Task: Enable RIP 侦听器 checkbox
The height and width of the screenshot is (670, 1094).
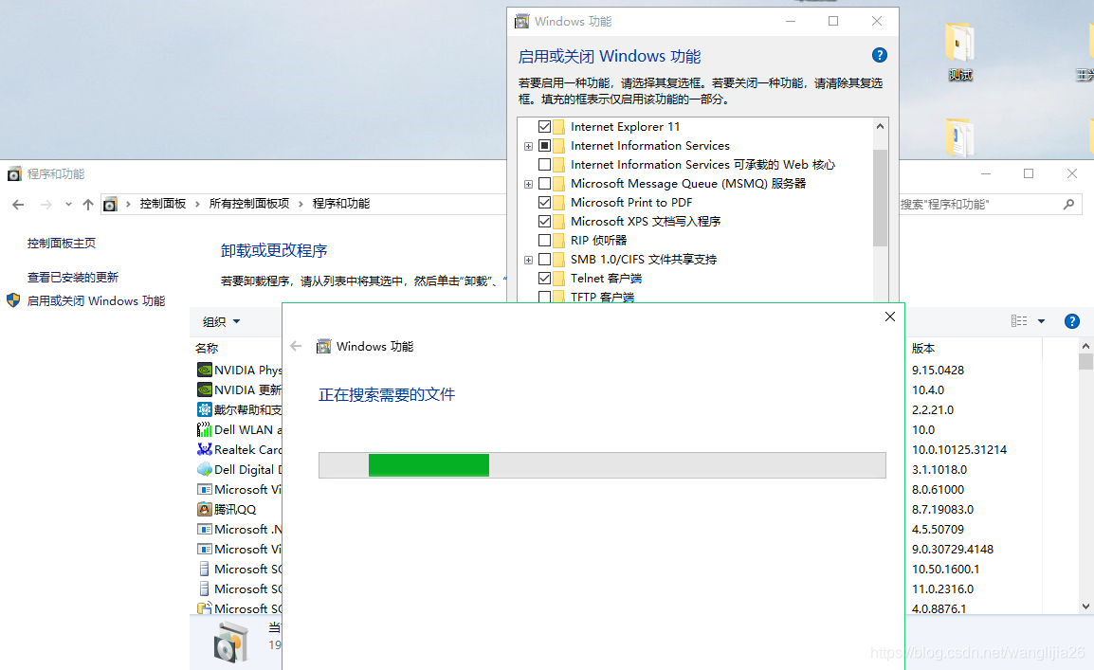Action: point(545,240)
